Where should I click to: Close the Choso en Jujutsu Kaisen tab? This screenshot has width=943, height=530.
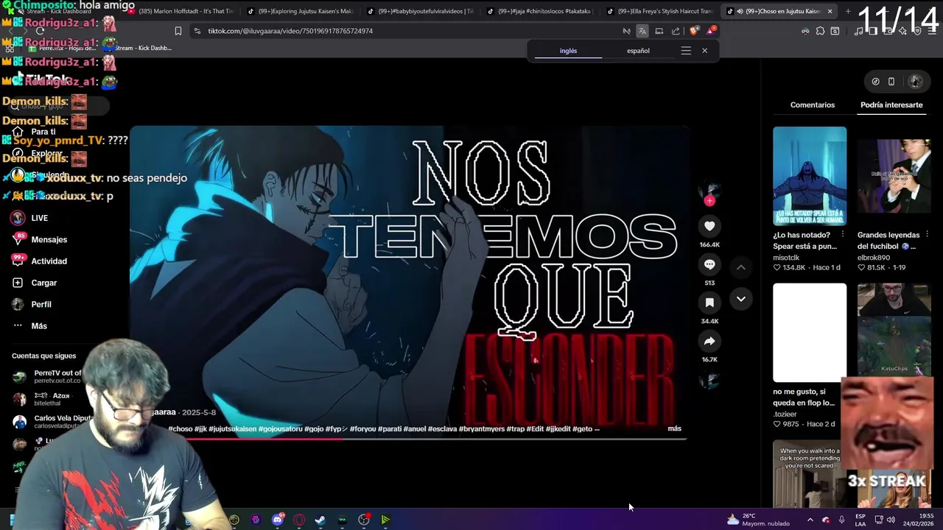[x=830, y=11]
